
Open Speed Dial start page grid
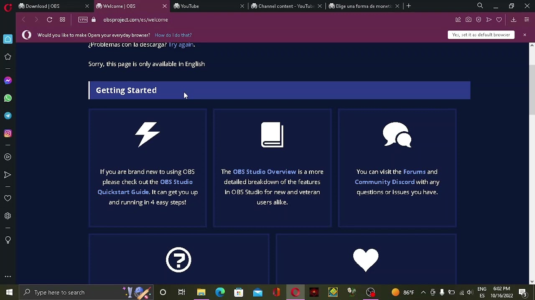[x=62, y=20]
